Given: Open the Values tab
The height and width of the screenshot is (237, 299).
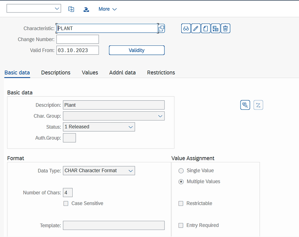Looking at the screenshot, I should 90,73.
